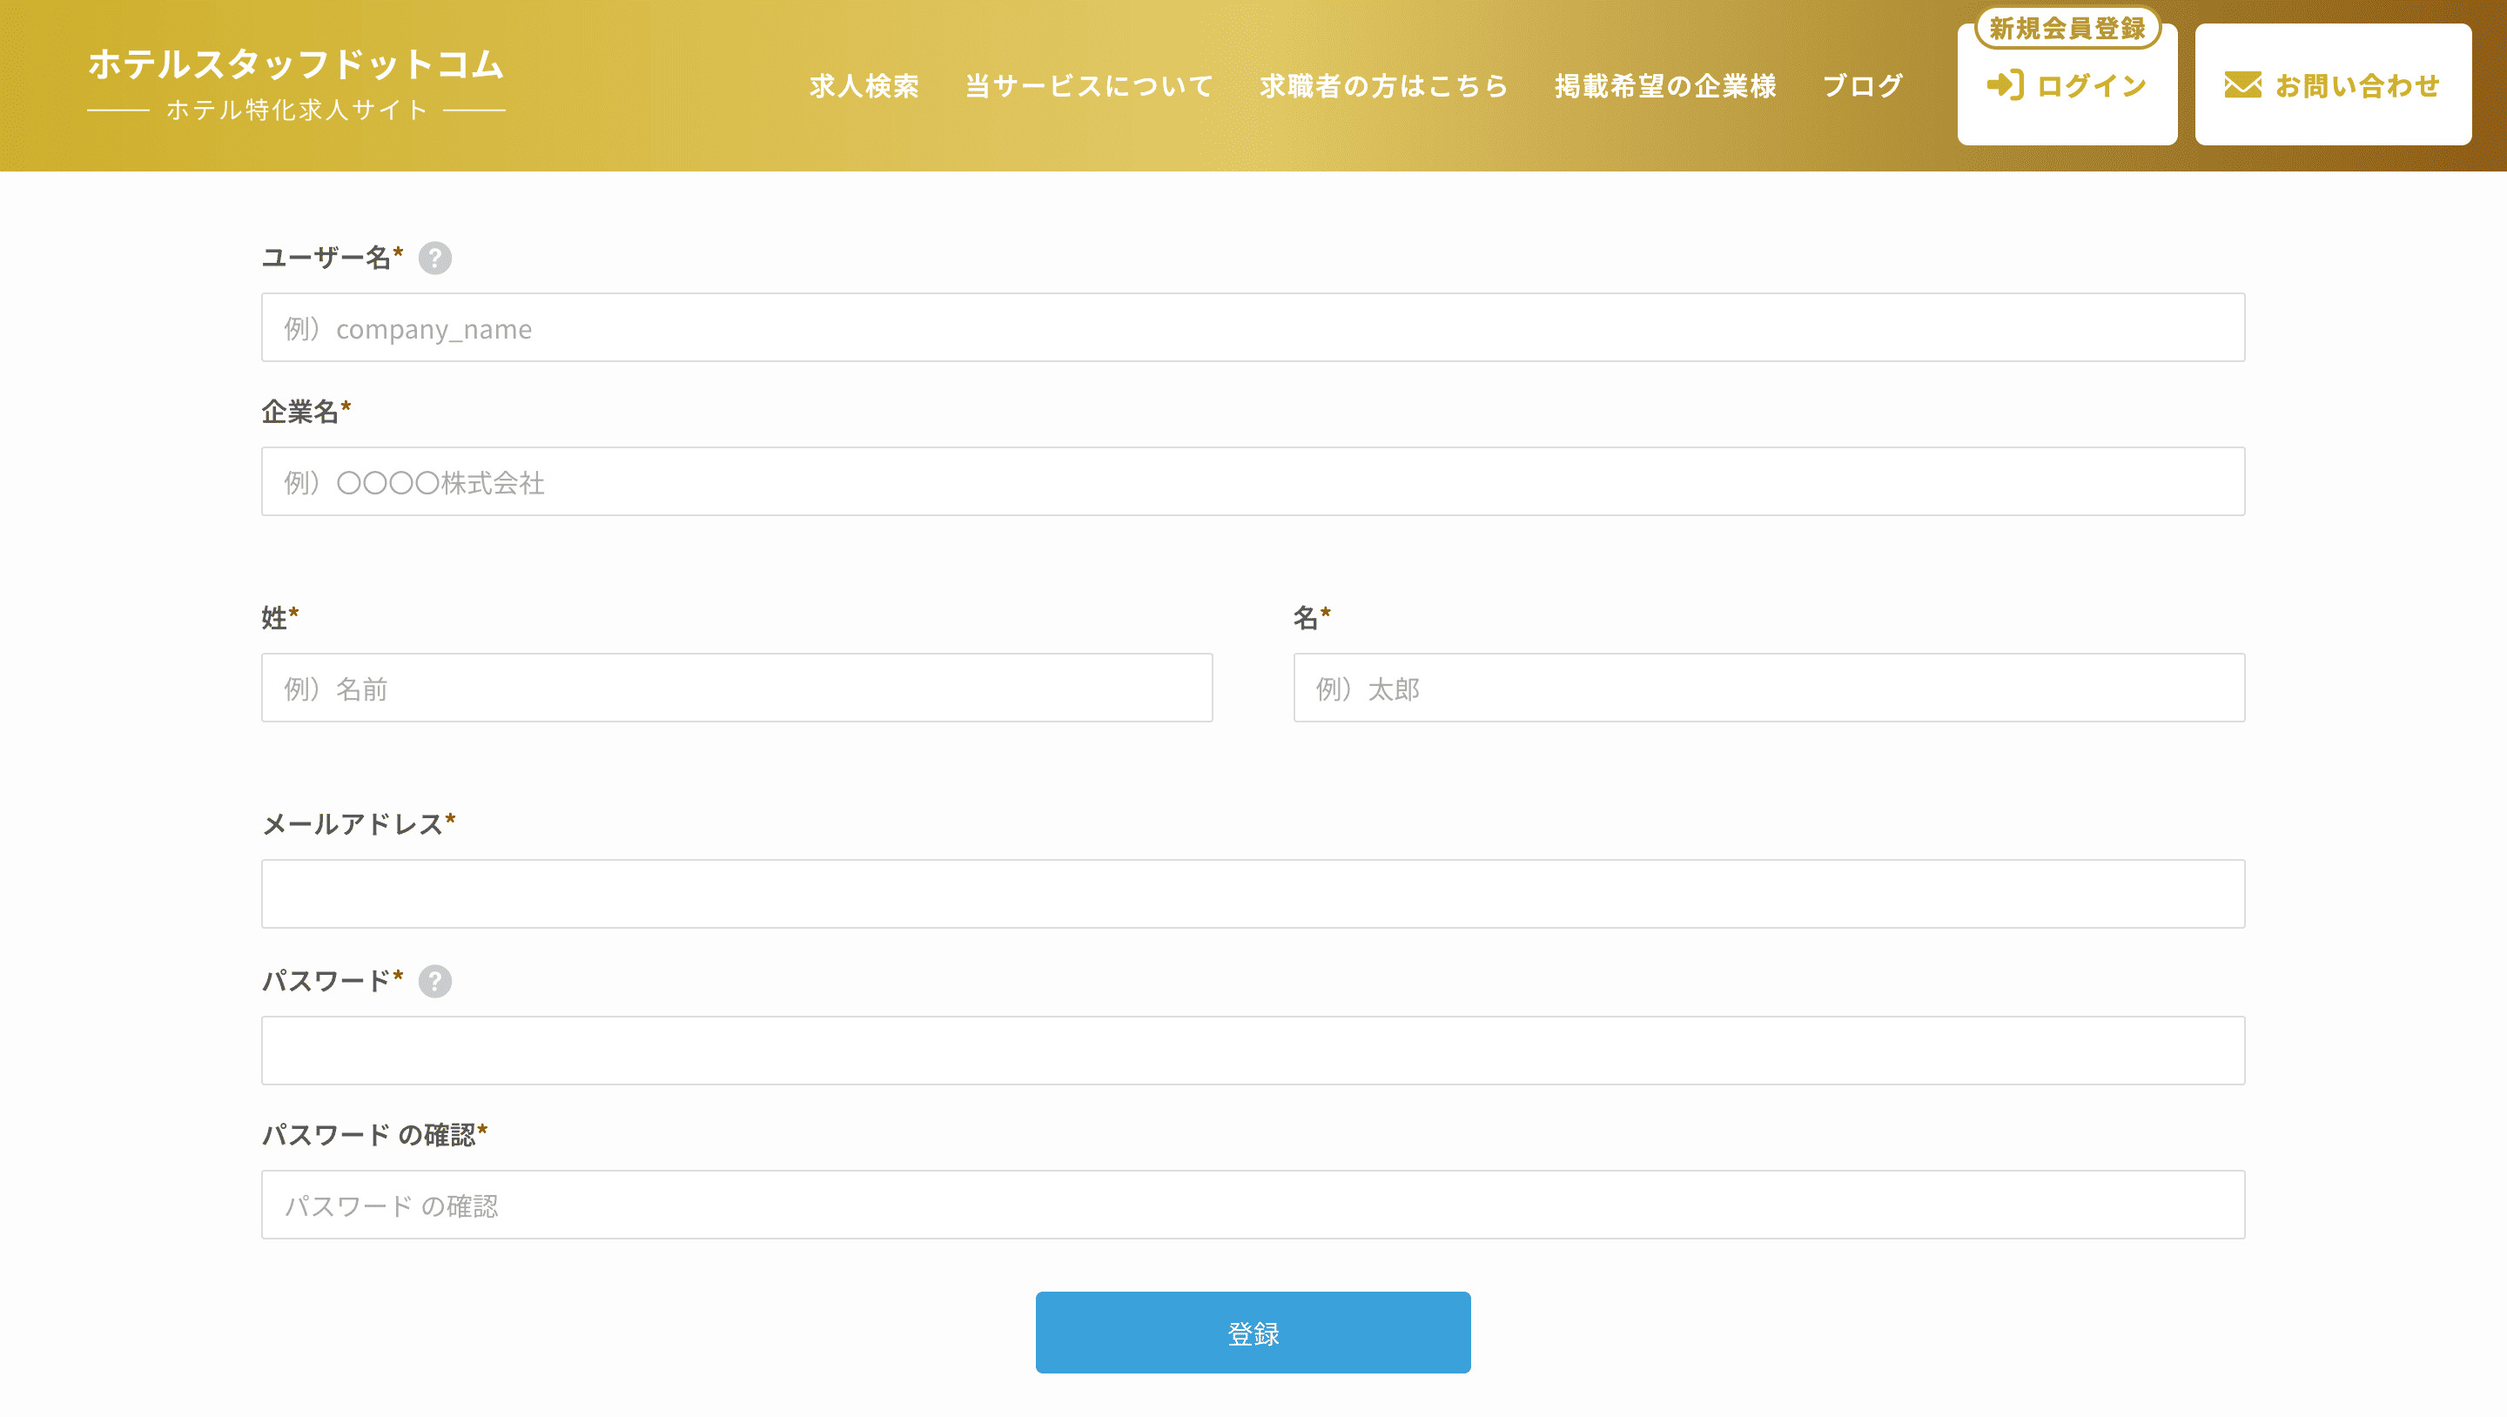Click the help icon beside パスワード
Image resolution: width=2507 pixels, height=1417 pixels.
[x=434, y=981]
